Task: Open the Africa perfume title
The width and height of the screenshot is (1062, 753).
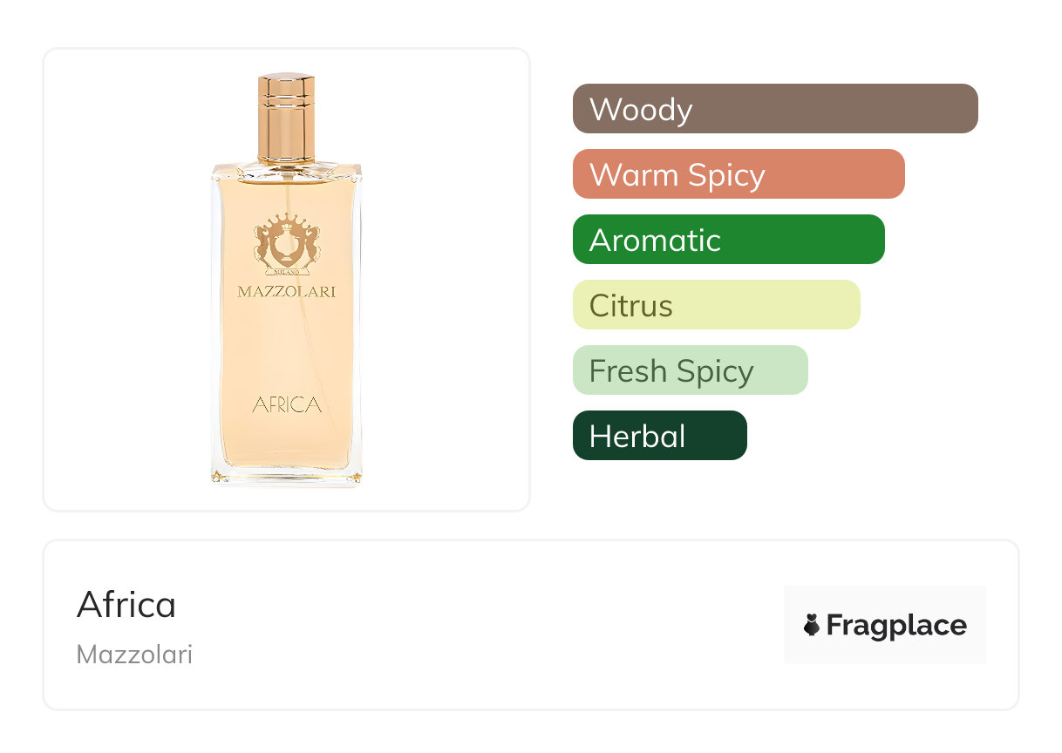Action: (126, 604)
